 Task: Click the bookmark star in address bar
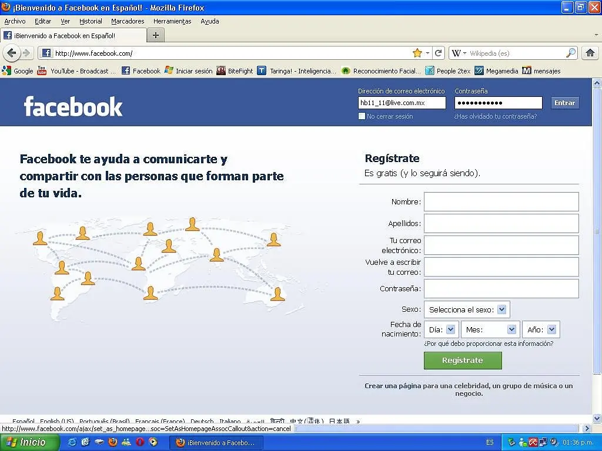[x=417, y=53]
